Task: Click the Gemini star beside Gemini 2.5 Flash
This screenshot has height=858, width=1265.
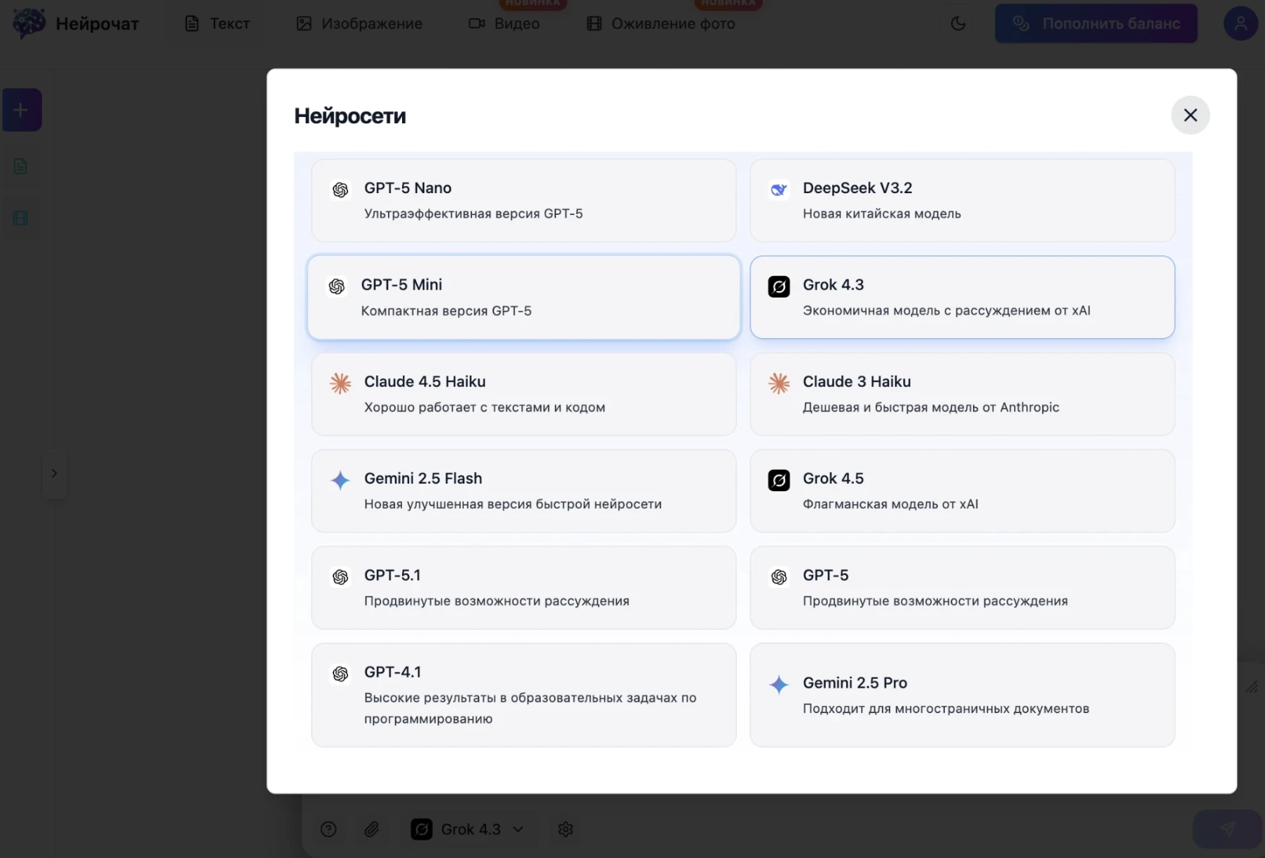Action: [x=340, y=480]
